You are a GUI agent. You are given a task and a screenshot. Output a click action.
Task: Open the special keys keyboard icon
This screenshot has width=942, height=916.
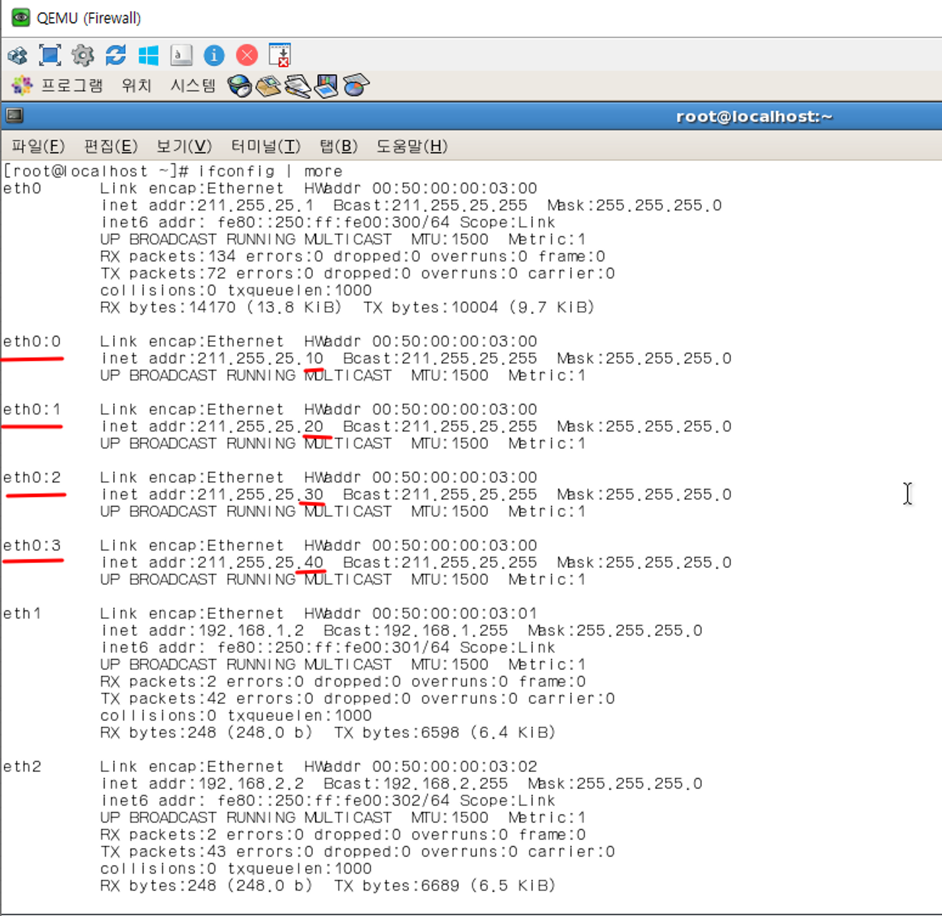tap(181, 55)
